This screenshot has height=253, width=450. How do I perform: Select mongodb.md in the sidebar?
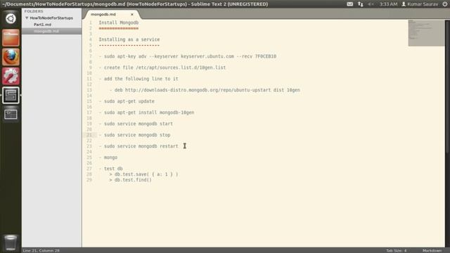pyautogui.click(x=46, y=31)
